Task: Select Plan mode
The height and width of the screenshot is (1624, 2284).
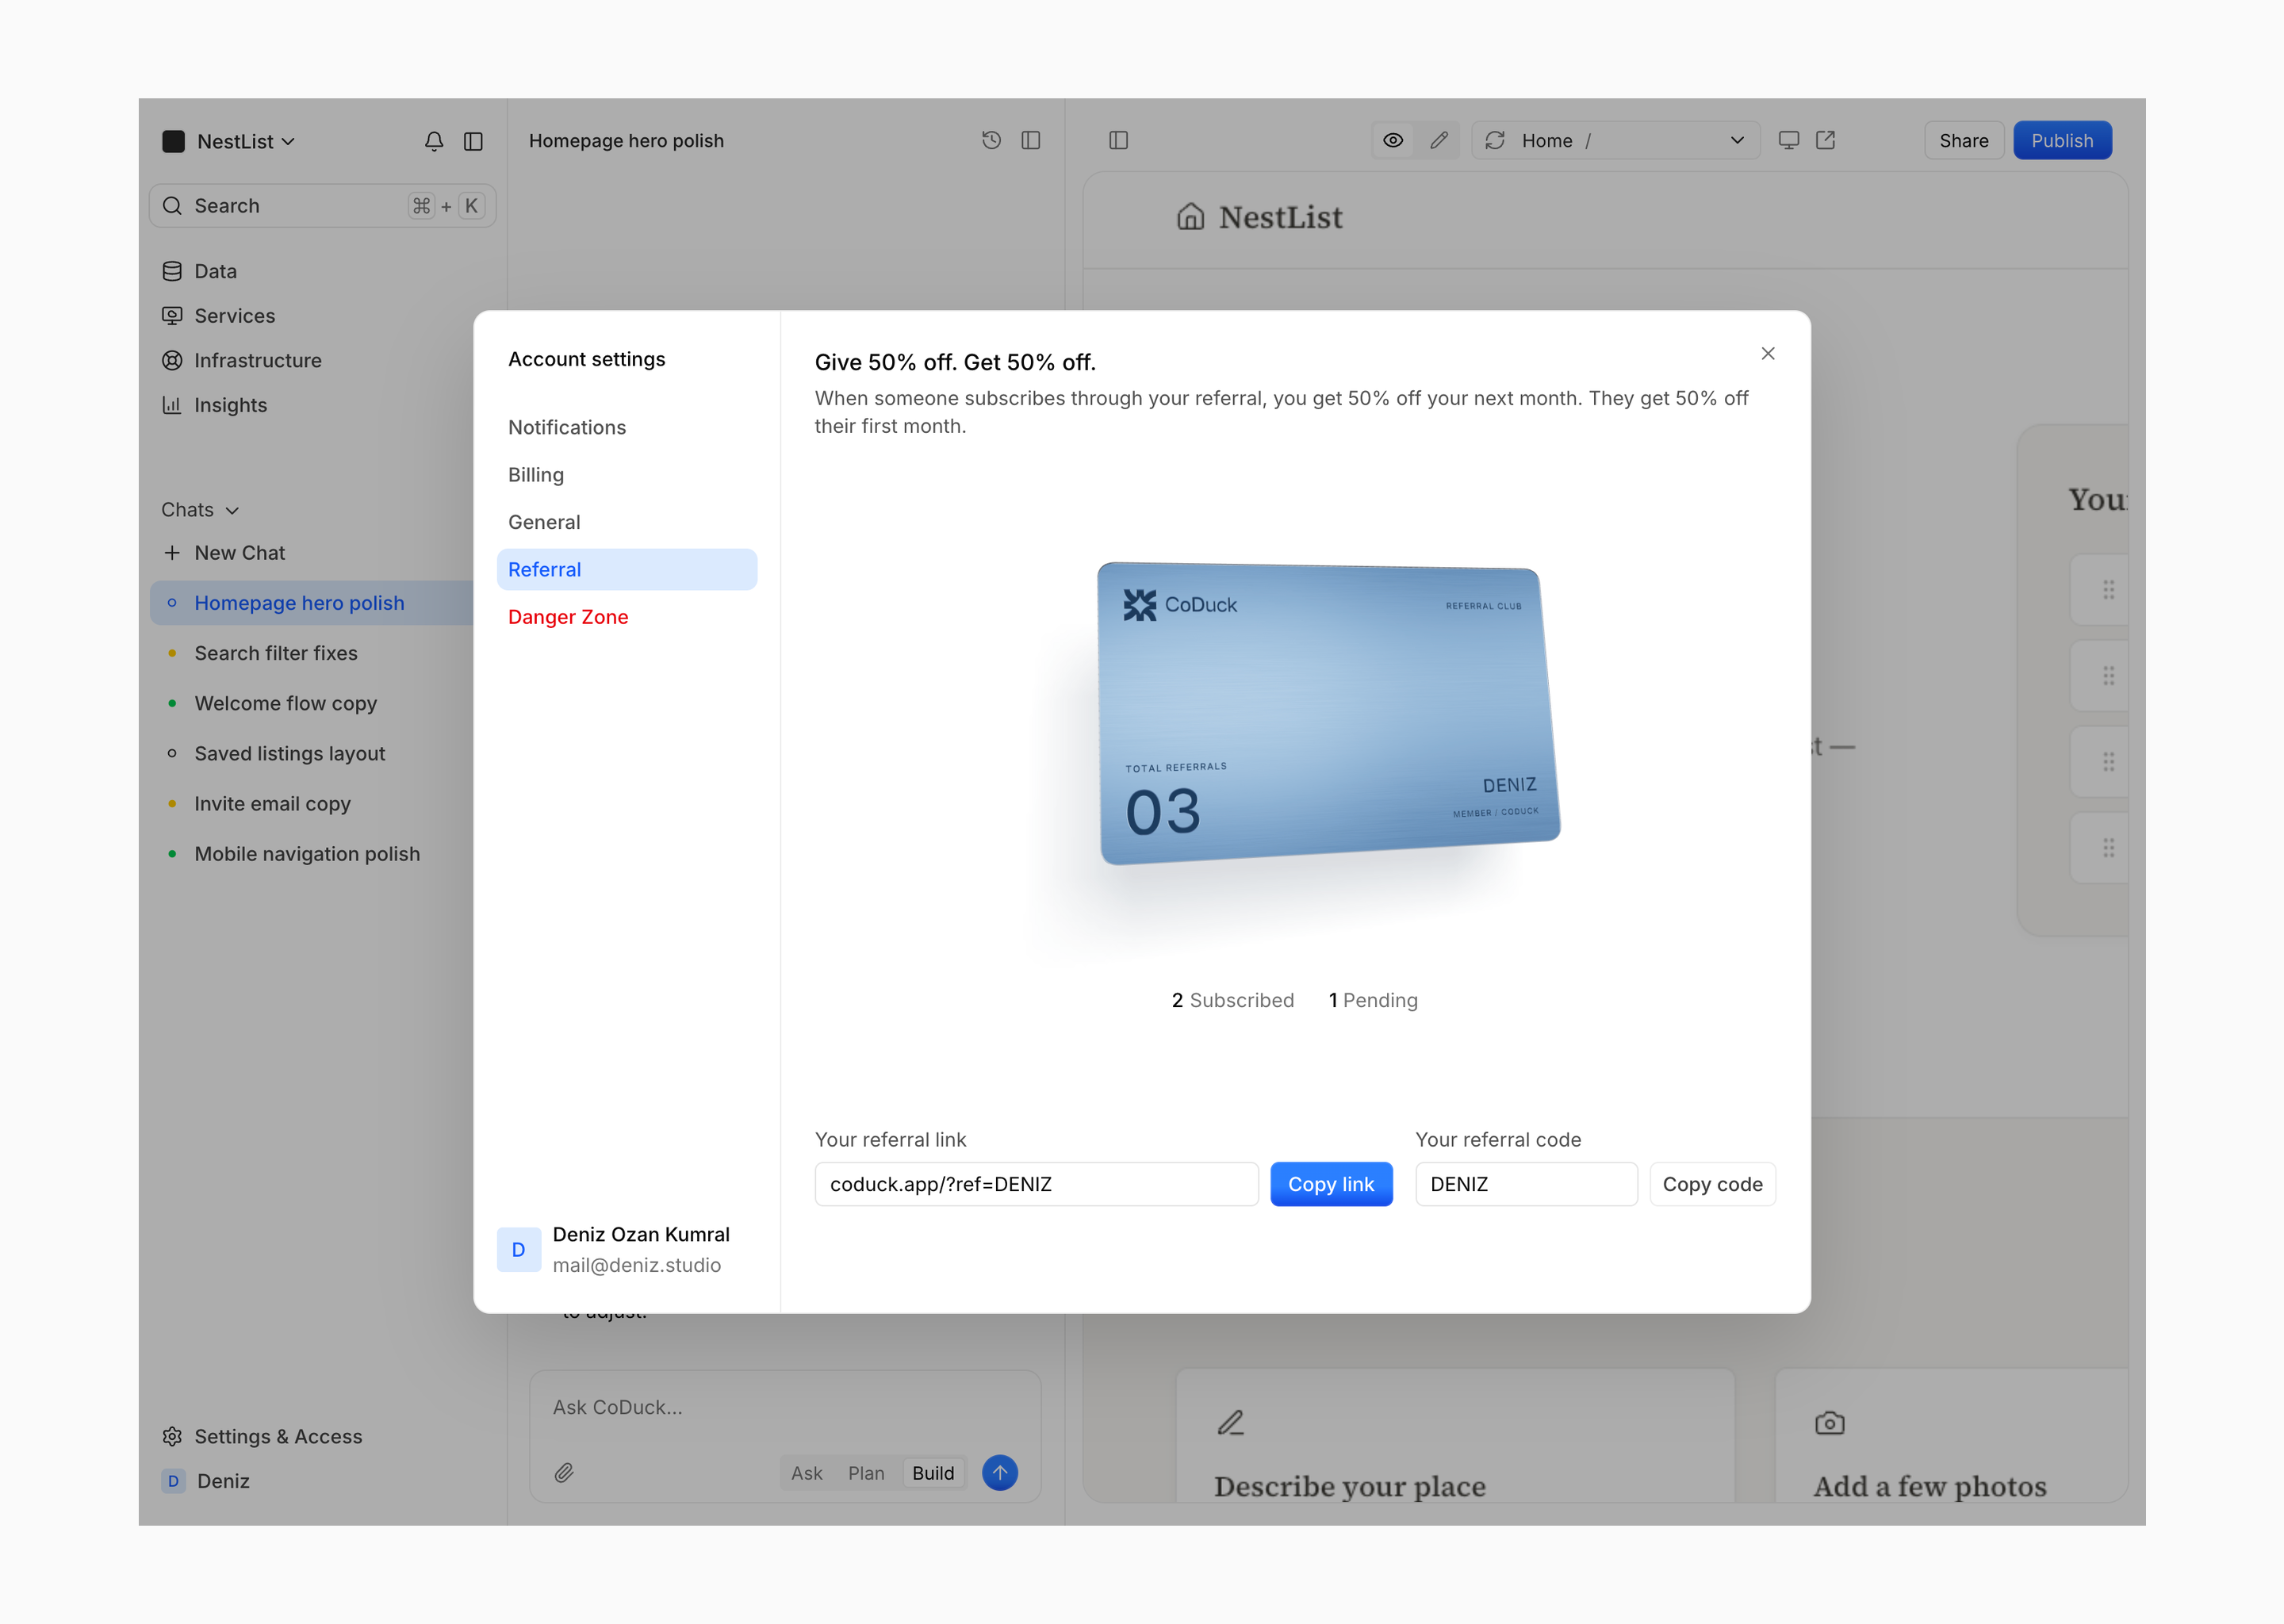Action: tap(866, 1473)
